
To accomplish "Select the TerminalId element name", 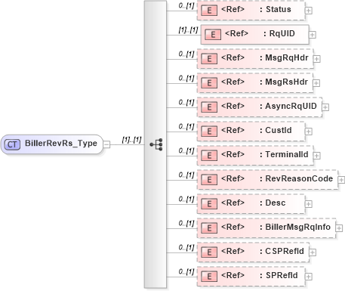I will 287,154.
